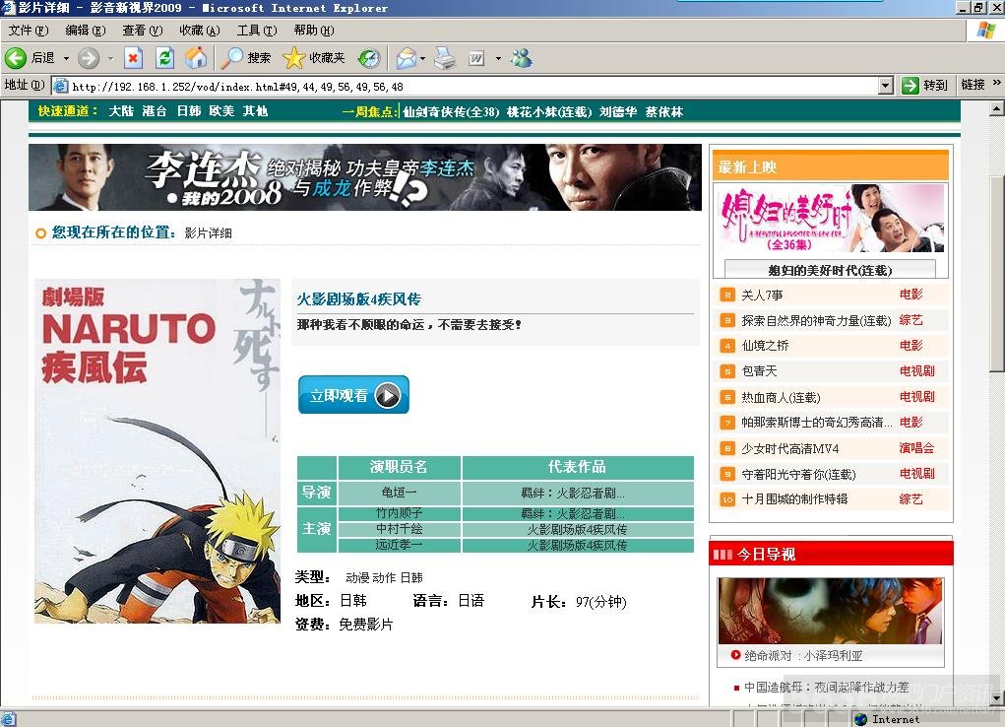Open the 刘德华 weekly focus link
This screenshot has width=1005, height=727.
[x=618, y=111]
